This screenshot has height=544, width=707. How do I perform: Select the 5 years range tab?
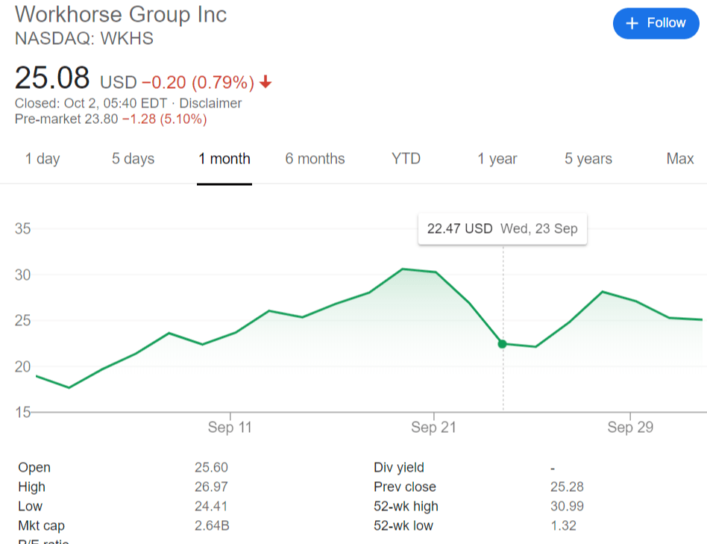tap(588, 159)
